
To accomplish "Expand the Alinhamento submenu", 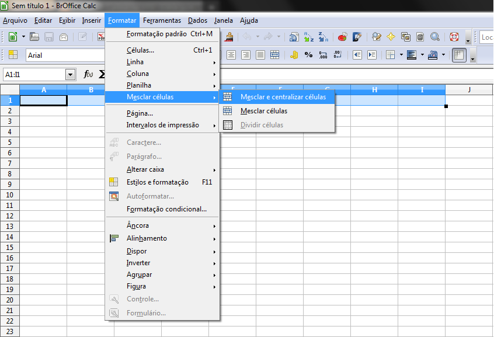I will 162,238.
